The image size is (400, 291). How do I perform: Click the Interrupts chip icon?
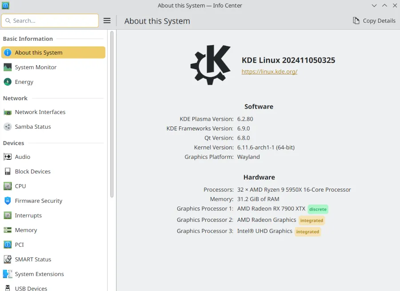pyautogui.click(x=8, y=216)
